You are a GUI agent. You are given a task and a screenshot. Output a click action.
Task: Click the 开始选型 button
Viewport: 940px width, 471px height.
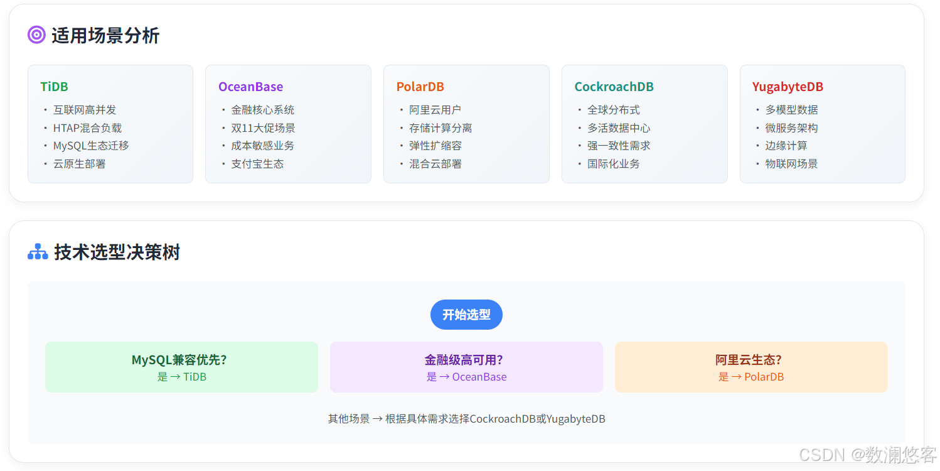coord(466,315)
